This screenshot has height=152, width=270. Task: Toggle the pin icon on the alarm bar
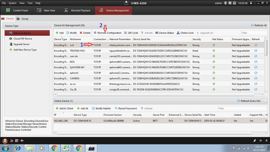(254, 141)
